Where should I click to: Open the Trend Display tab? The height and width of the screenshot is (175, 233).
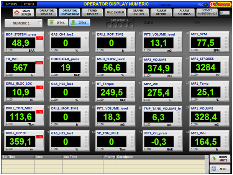92,12
